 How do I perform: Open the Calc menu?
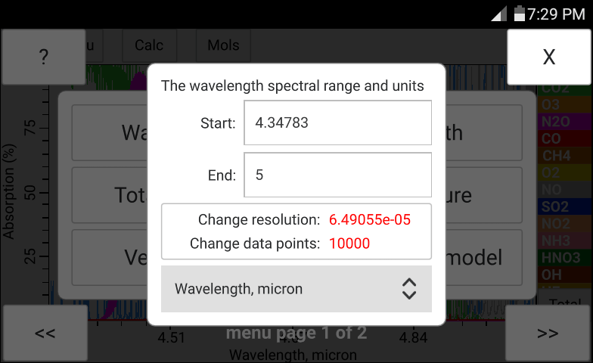point(149,45)
